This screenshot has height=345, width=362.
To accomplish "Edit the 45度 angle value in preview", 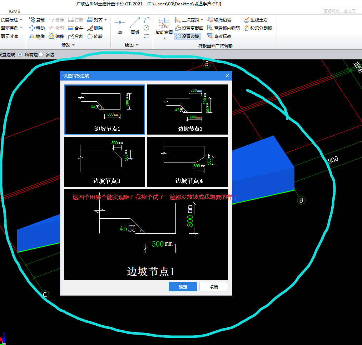I will (x=127, y=228).
